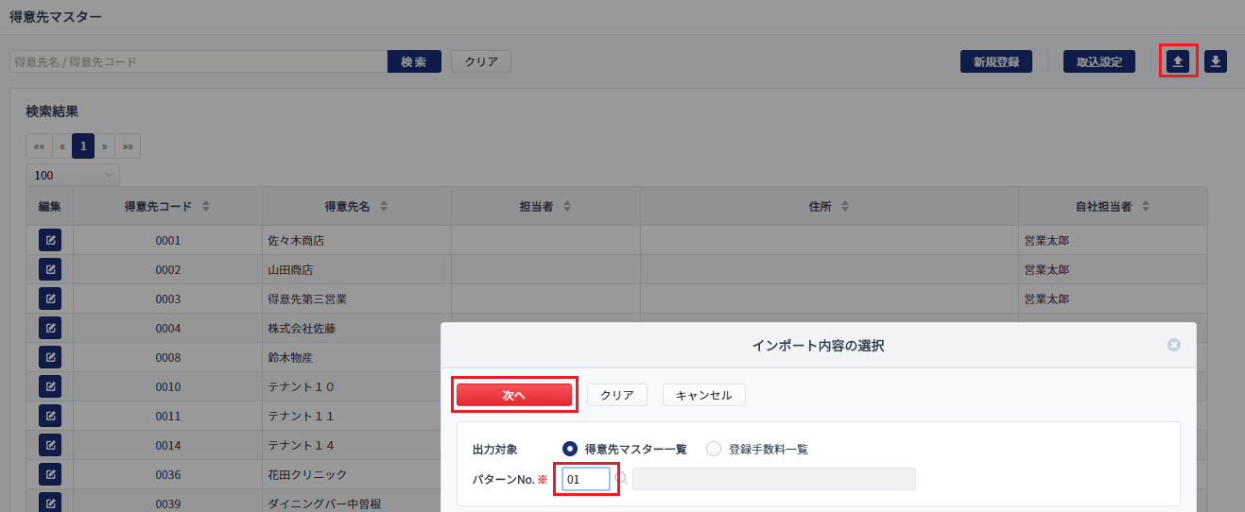Go to next page of results

pyautogui.click(x=105, y=146)
